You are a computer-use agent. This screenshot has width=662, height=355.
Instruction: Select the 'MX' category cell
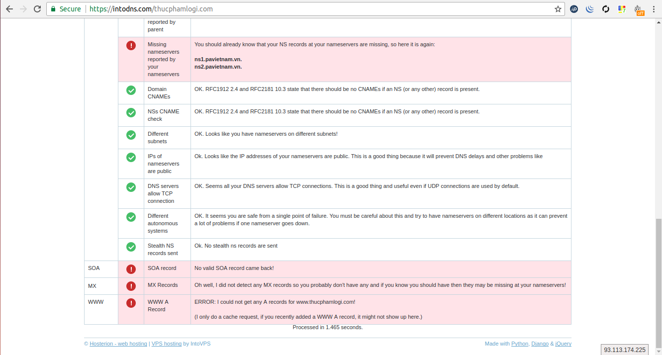coord(101,286)
